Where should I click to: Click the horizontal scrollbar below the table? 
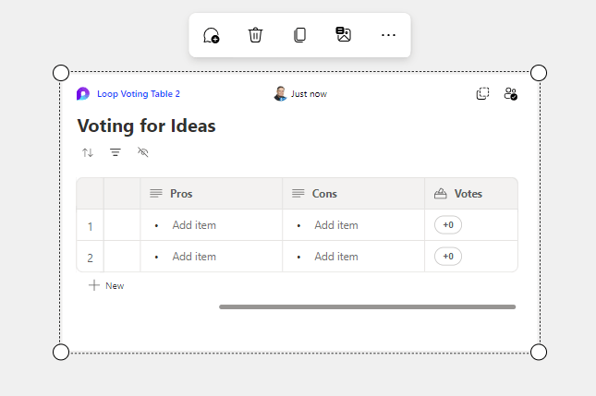point(367,306)
